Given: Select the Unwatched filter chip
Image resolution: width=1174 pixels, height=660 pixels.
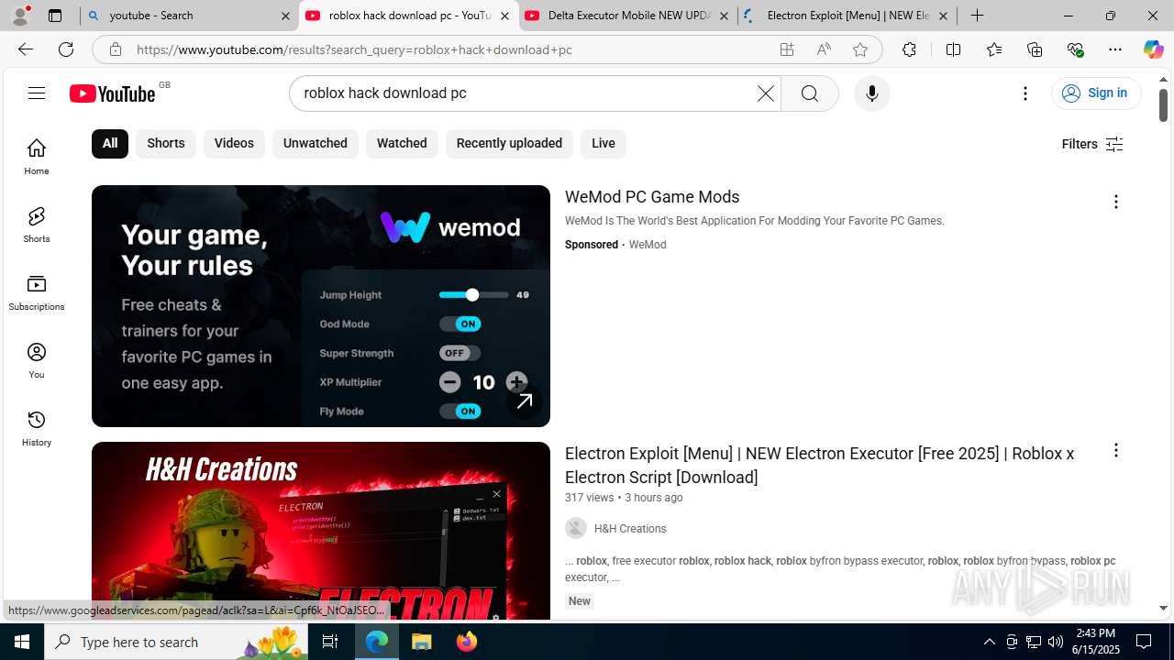Looking at the screenshot, I should (x=316, y=143).
